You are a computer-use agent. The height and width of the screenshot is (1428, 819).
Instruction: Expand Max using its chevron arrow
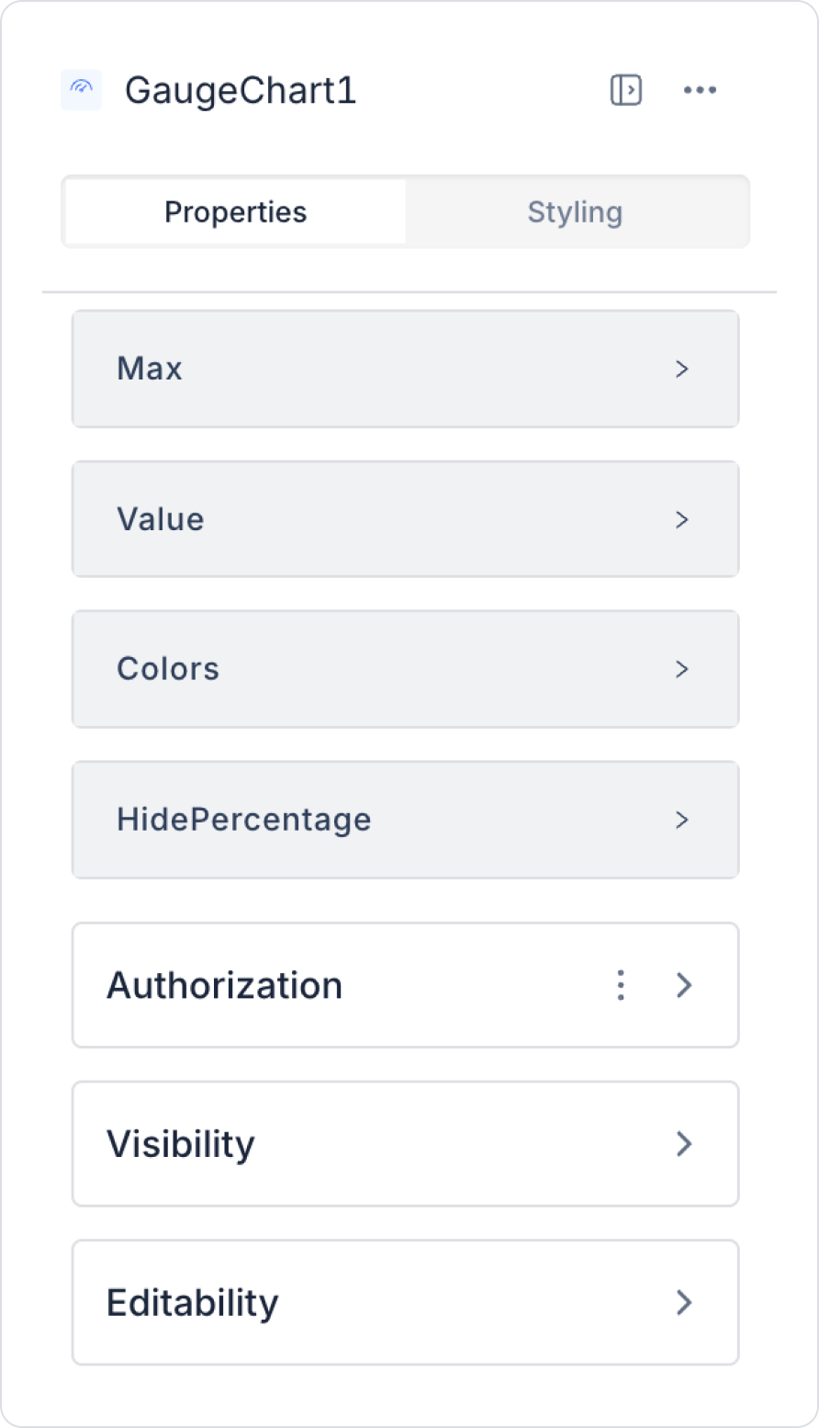click(x=682, y=368)
